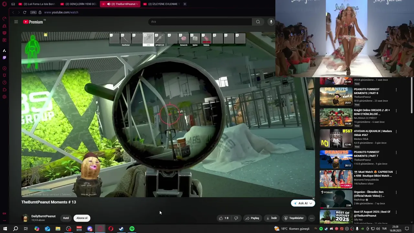
Task: Reload the page with the refresh icon
Action: [x=25, y=12]
